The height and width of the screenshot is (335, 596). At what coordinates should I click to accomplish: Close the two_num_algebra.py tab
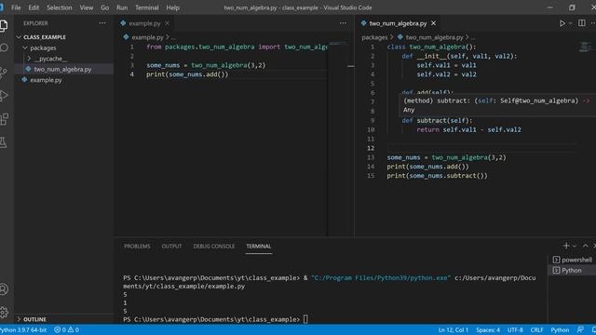[433, 23]
